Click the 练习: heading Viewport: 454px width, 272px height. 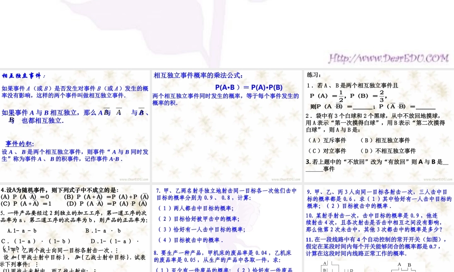coord(314,75)
